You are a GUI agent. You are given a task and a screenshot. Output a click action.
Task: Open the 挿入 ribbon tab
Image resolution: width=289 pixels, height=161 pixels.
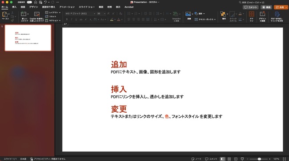[14, 7]
